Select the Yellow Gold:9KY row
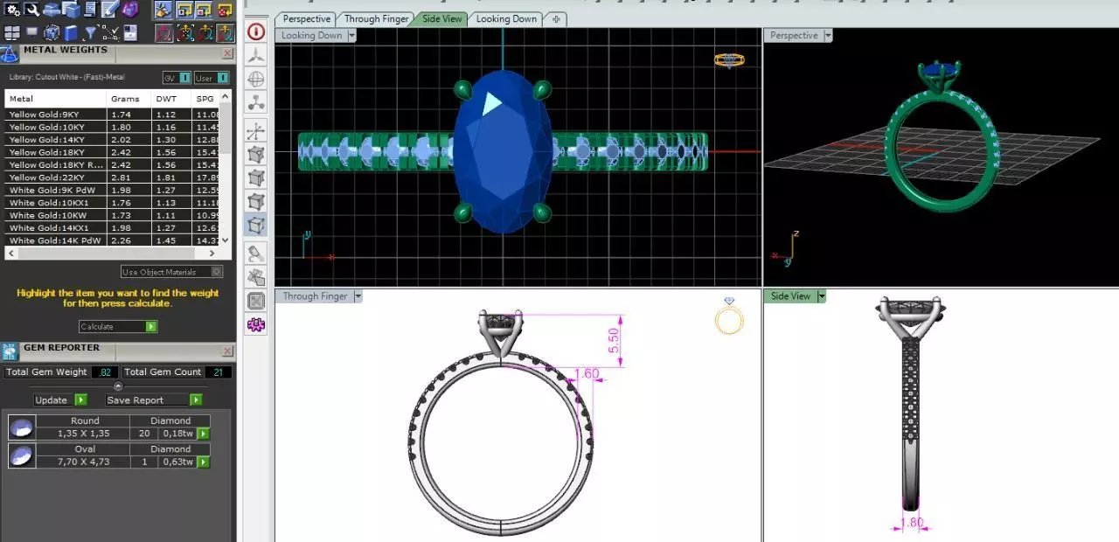This screenshot has height=542, width=1119. 112,115
